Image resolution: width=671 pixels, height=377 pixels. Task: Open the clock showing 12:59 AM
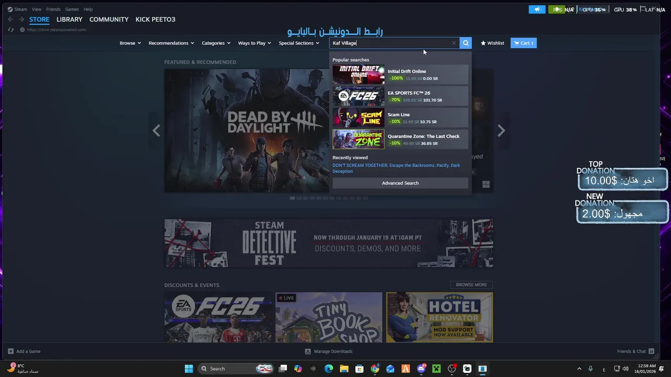click(x=645, y=369)
